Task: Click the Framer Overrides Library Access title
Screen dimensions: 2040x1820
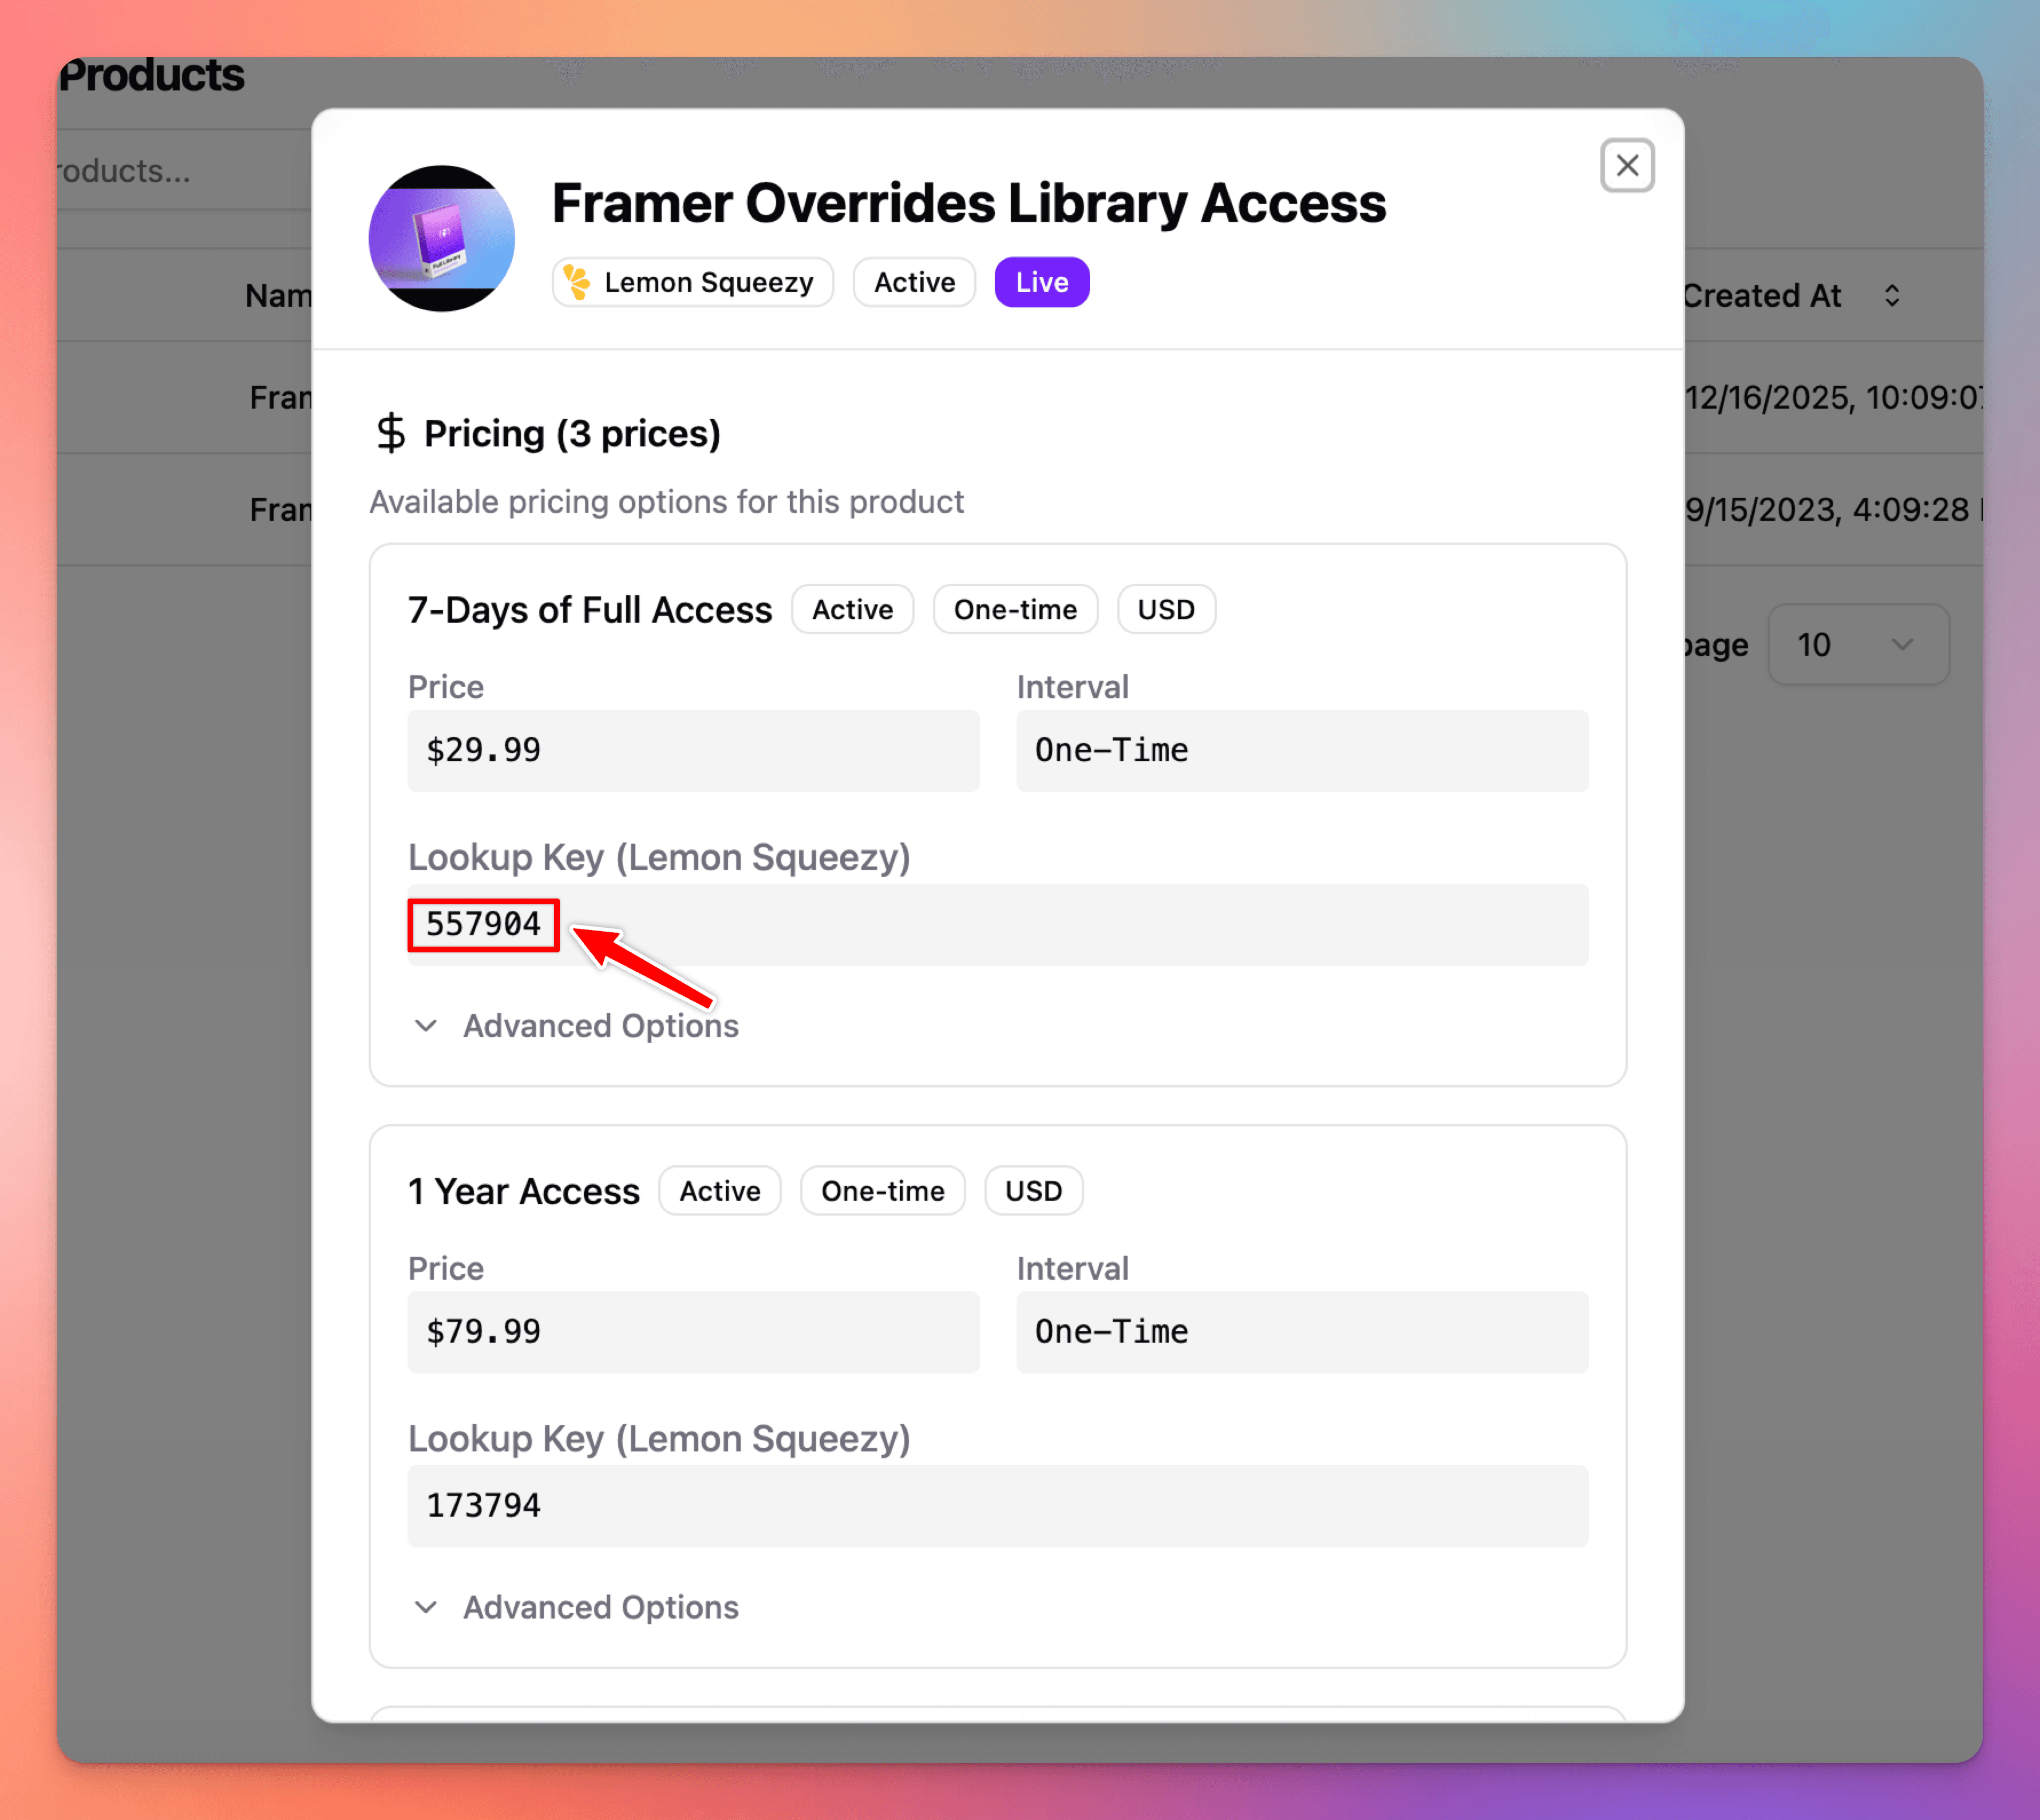Action: coord(969,204)
